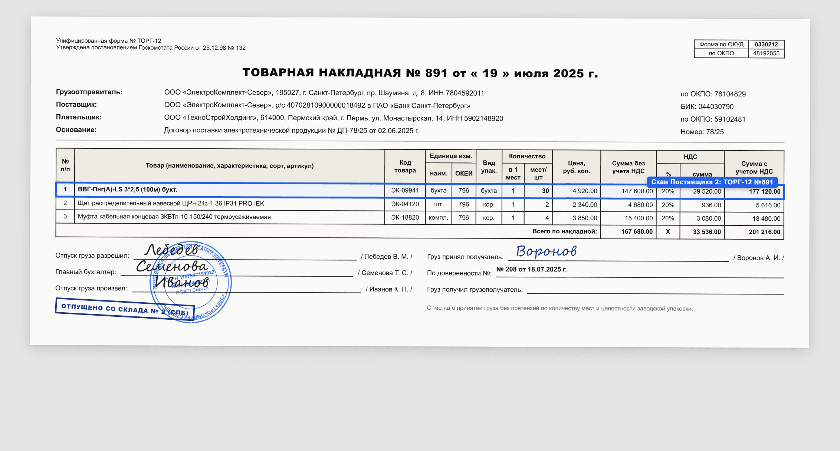Click the stamp 'ОТПУЩЕНО СО СКЛАДА № 2 (СПБ)'

(125, 309)
